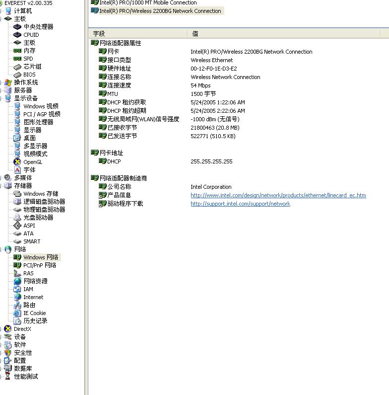Click the 公司名称 Intel Corporation value
This screenshot has width=389, height=395.
pos(211,187)
